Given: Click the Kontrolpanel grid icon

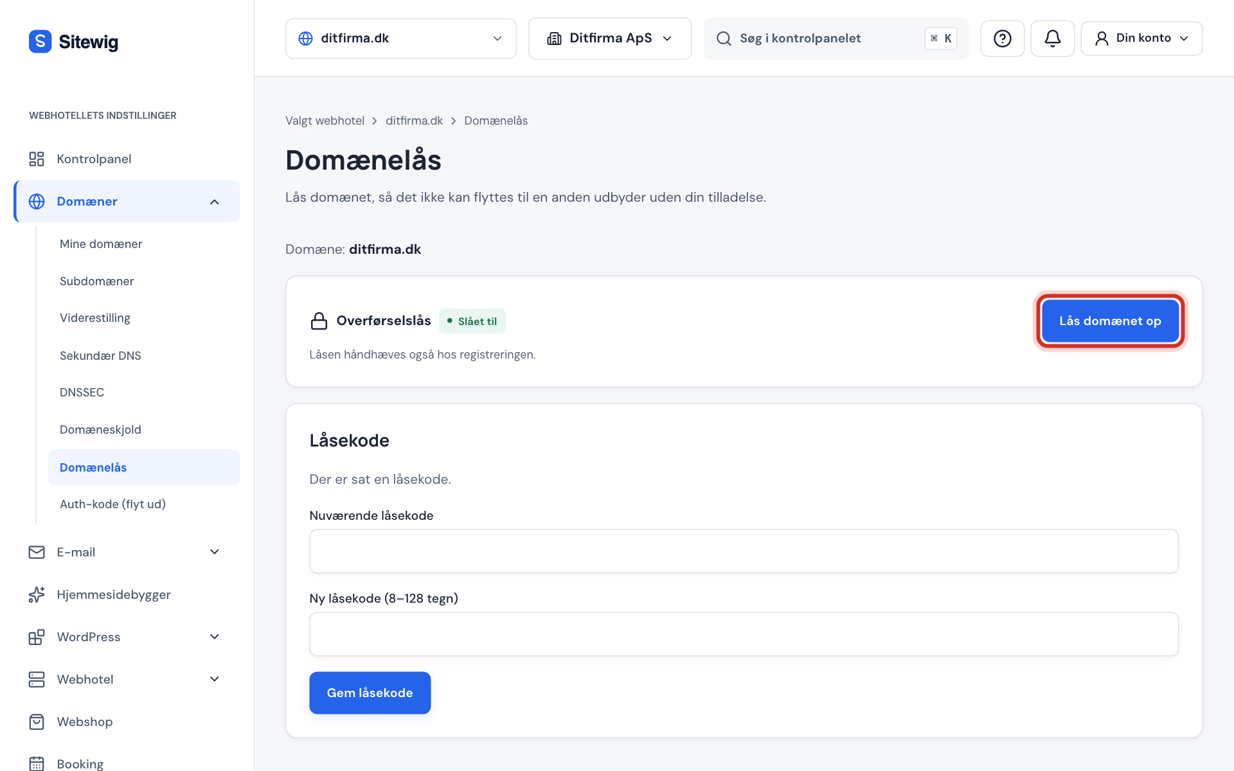Looking at the screenshot, I should point(37,159).
